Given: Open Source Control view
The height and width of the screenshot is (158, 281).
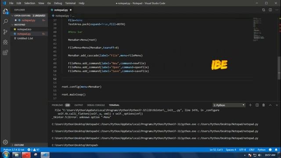Looking at the screenshot, I should (5, 32).
